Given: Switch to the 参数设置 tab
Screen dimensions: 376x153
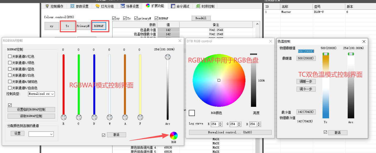Looking at the screenshot, I should 79,6.
